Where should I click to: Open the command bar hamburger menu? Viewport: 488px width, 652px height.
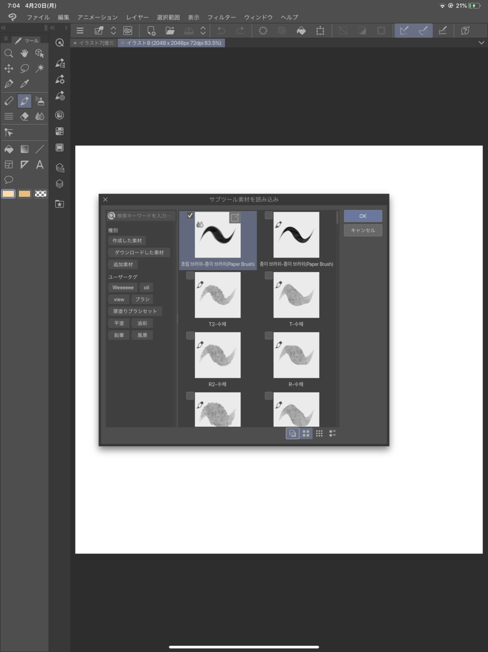[x=80, y=31]
